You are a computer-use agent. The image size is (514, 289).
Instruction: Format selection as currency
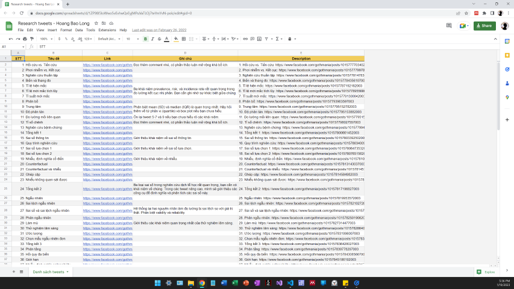click(x=59, y=39)
